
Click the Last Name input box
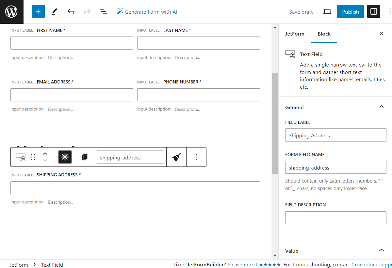(199, 43)
